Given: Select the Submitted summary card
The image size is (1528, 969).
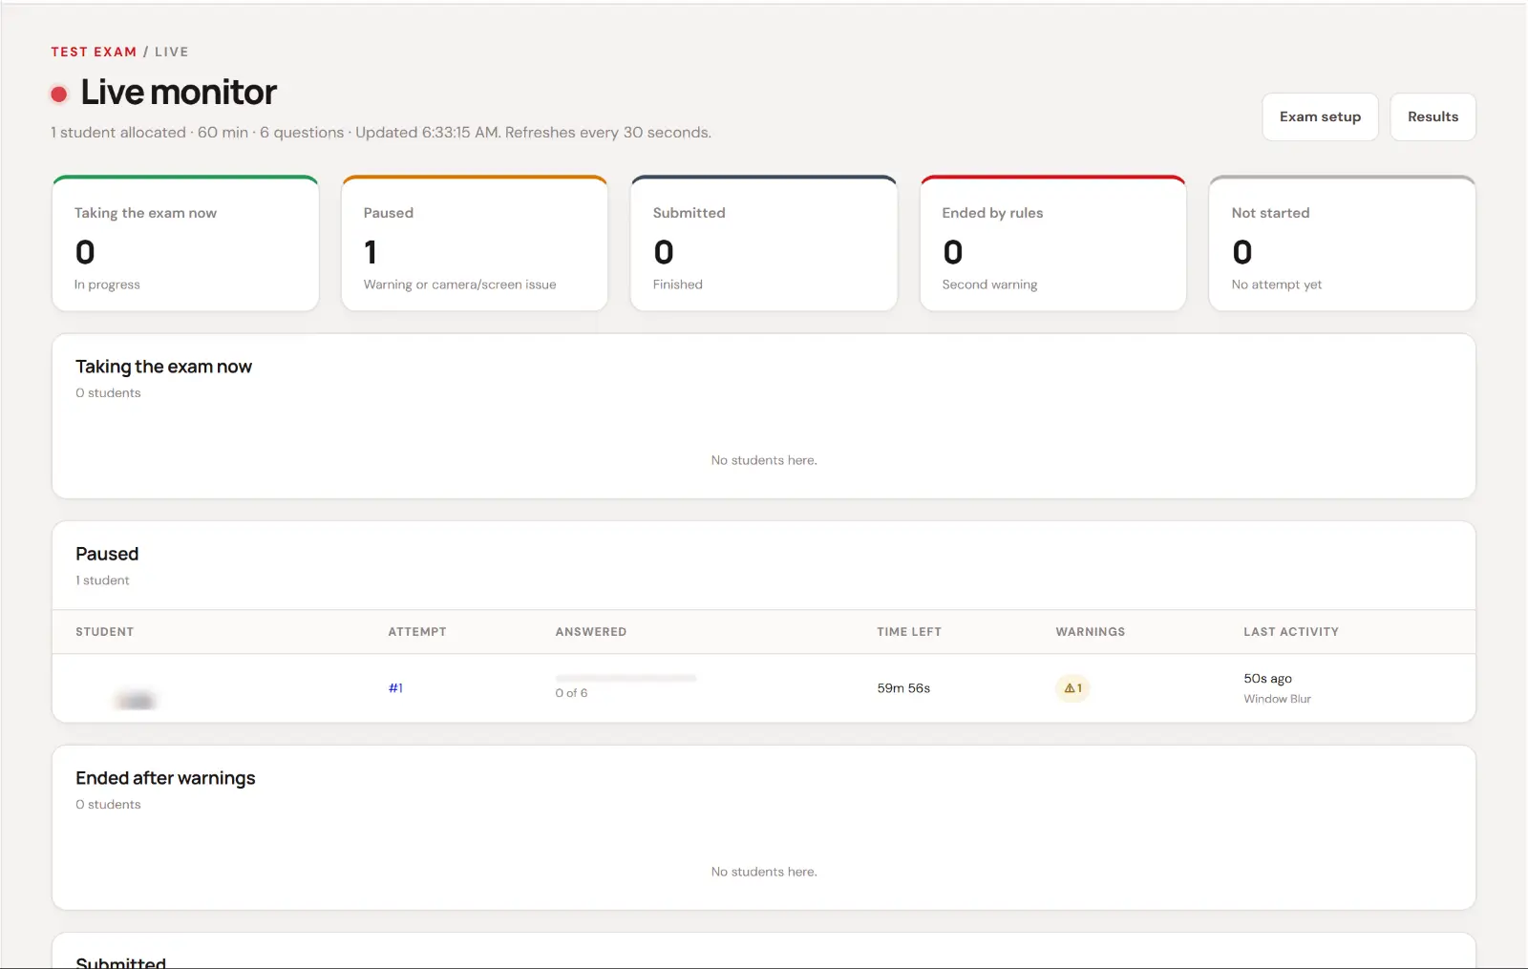Looking at the screenshot, I should [764, 243].
